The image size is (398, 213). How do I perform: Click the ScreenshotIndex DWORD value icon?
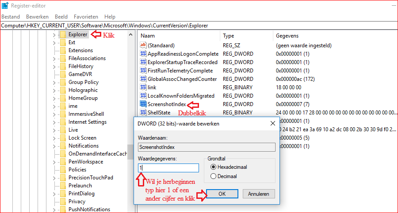143,104
